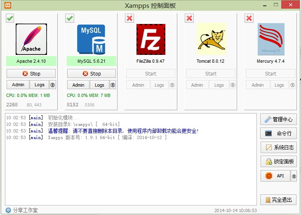Click the Xampps title bar app icon
The width and height of the screenshot is (301, 215).
(x=8, y=5)
